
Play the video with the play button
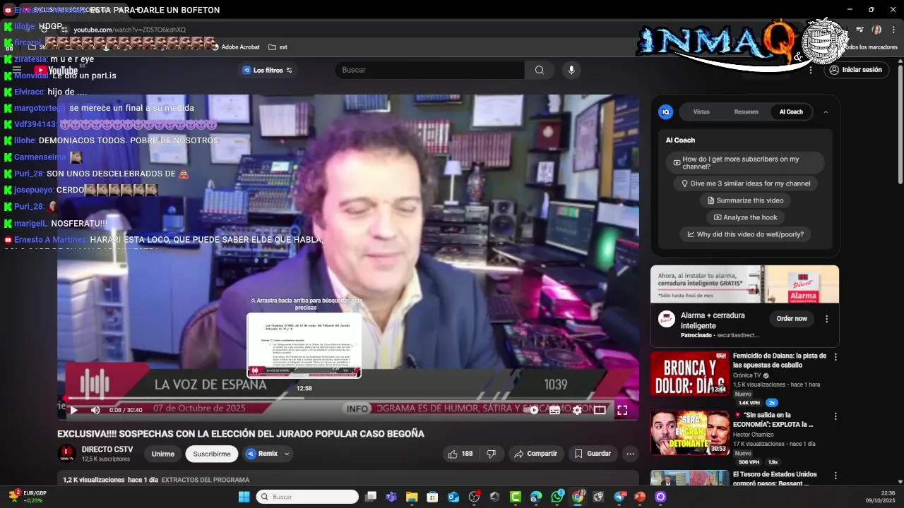click(x=73, y=410)
